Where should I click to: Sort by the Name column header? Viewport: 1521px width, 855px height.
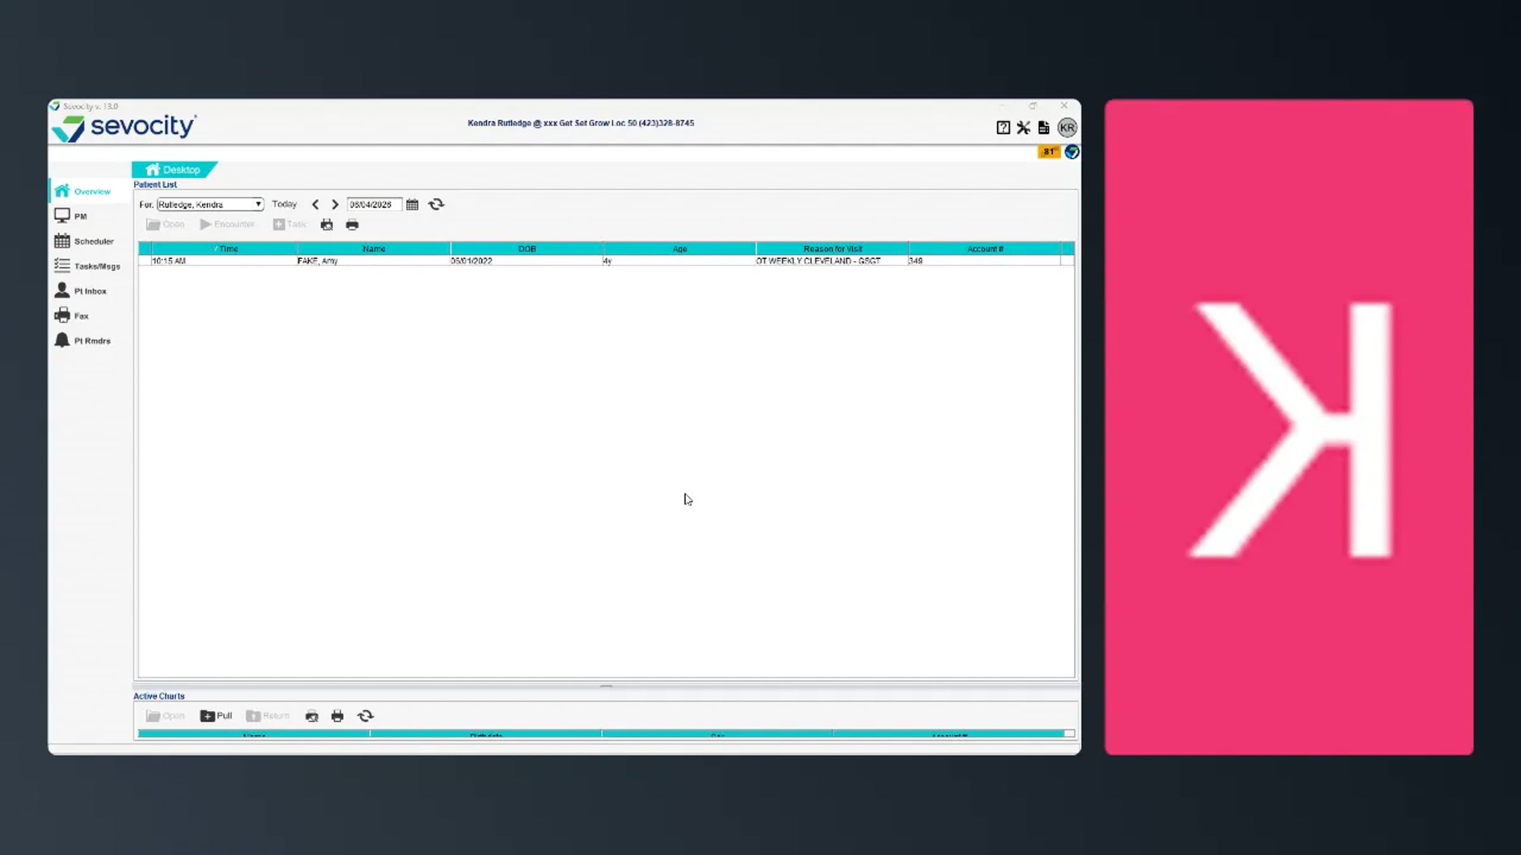374,249
